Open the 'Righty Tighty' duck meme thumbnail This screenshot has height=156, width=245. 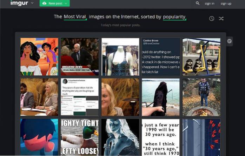(80, 137)
